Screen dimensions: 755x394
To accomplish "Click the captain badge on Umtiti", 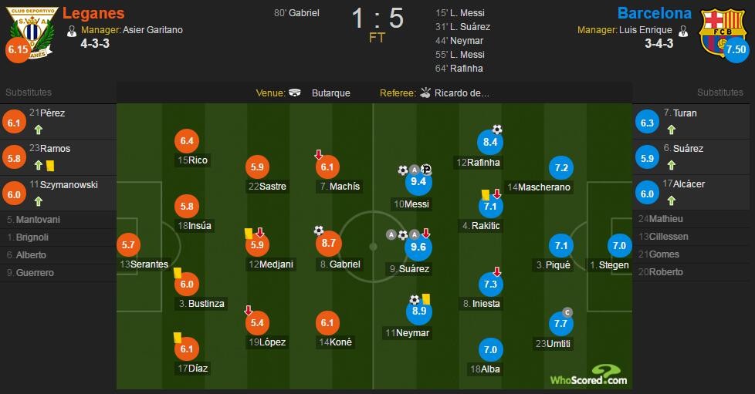I will tap(567, 312).
